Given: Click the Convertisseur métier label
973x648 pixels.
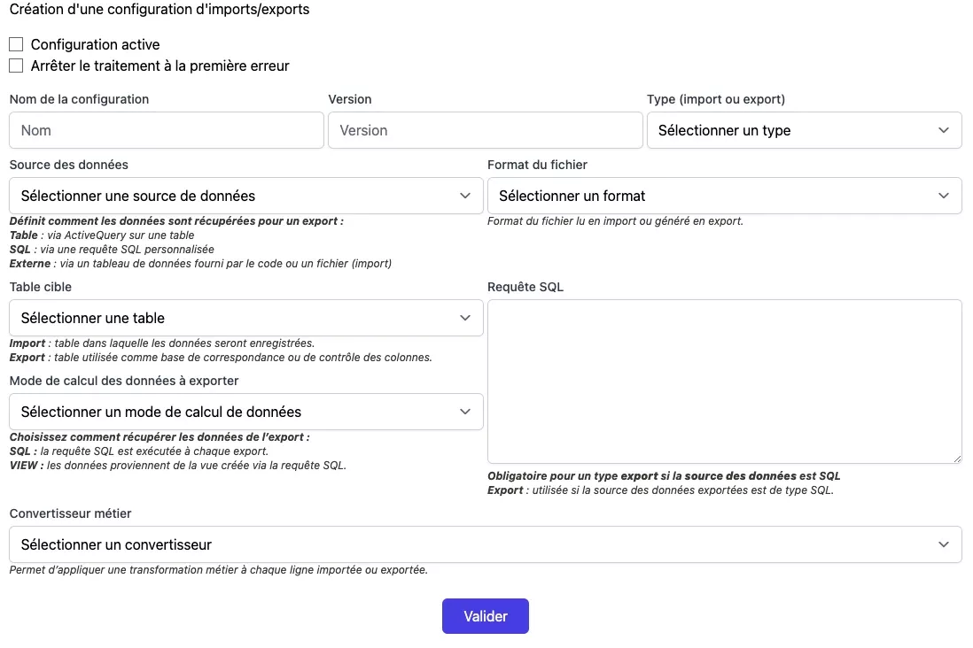Looking at the screenshot, I should pyautogui.click(x=70, y=513).
